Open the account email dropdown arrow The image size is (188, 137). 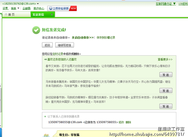(38, 4)
